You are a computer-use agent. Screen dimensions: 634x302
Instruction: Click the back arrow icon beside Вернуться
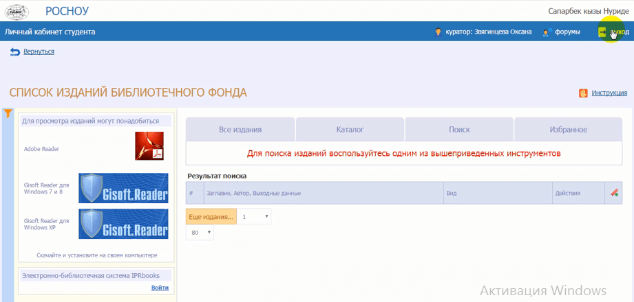pyautogui.click(x=14, y=51)
